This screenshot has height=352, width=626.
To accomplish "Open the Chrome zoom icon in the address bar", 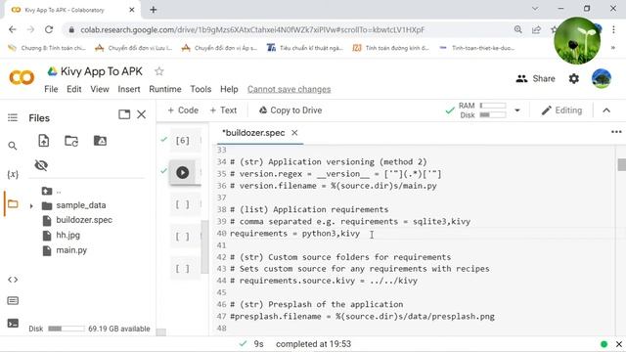I will click(x=518, y=29).
